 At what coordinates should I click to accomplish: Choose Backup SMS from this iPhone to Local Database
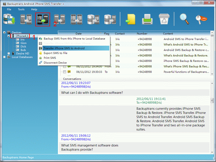(74, 39)
